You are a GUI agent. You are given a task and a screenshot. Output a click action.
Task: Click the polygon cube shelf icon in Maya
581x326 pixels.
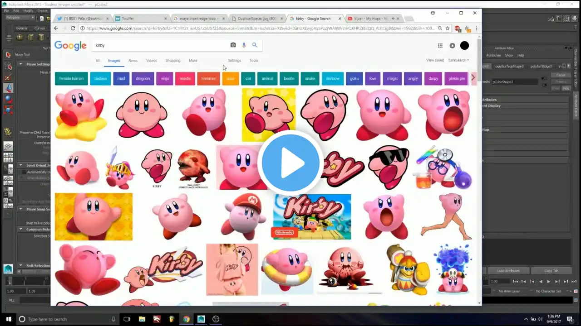[30, 37]
